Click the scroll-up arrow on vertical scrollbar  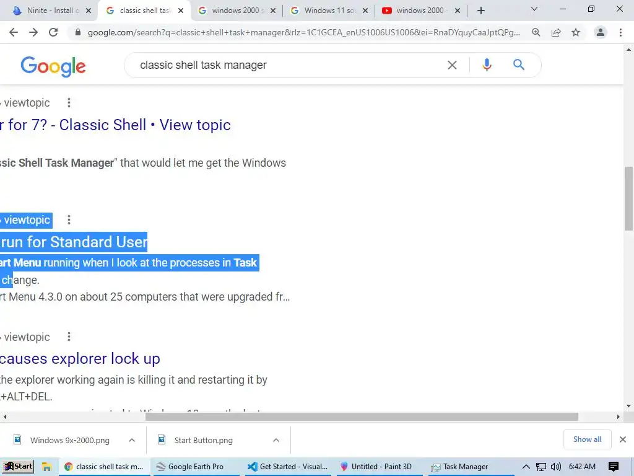629,50
